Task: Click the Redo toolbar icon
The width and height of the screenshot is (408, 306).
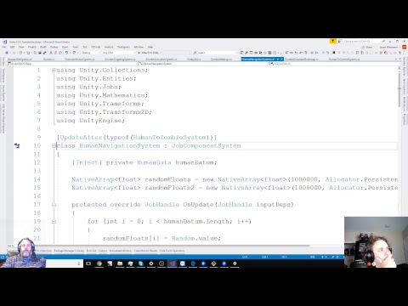Action: (x=75, y=53)
